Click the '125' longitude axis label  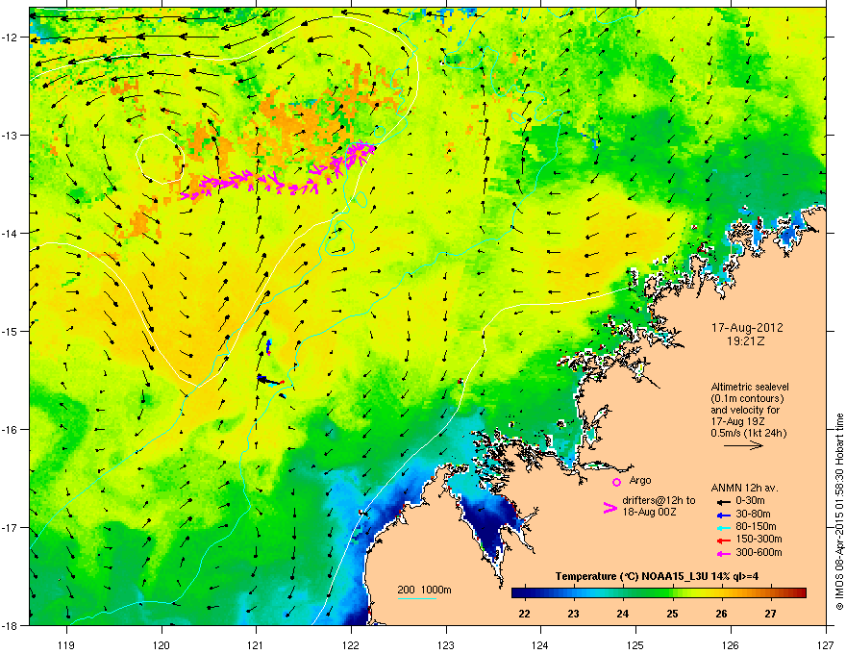pyautogui.click(x=635, y=644)
